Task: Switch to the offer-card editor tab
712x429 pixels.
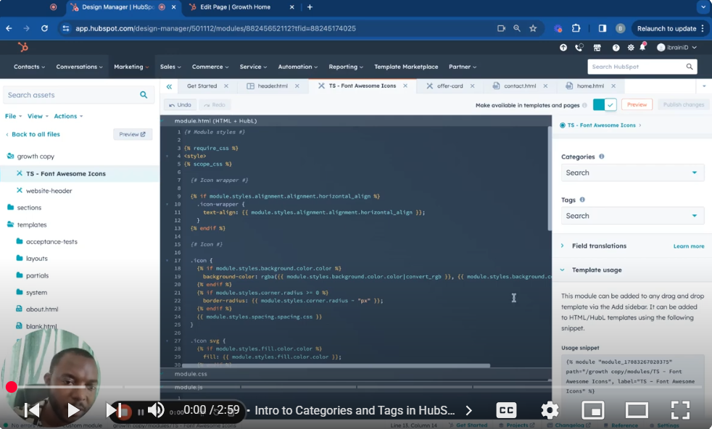Action: click(450, 86)
